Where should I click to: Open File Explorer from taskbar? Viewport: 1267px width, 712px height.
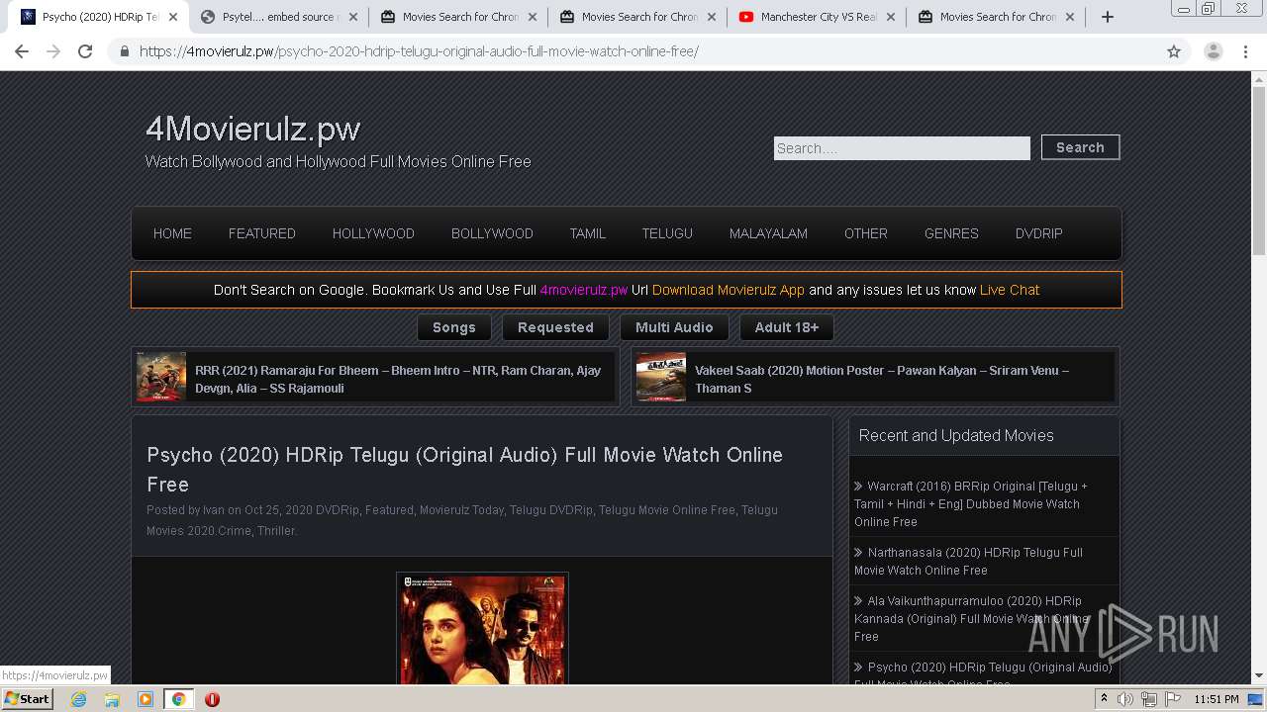click(x=112, y=699)
